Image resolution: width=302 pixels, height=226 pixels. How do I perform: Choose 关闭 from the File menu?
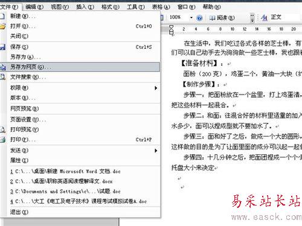pos(80,36)
